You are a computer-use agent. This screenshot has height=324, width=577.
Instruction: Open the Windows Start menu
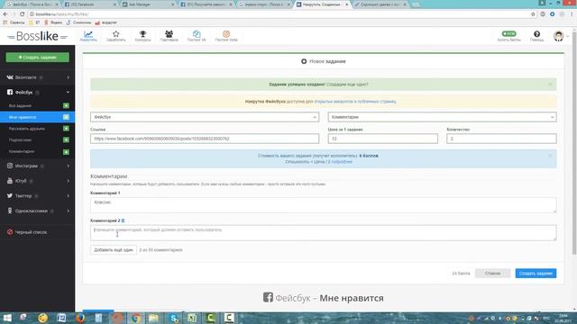pyautogui.click(x=7, y=318)
